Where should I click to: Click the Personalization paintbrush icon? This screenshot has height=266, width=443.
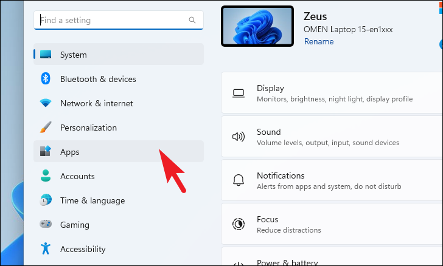tap(46, 127)
